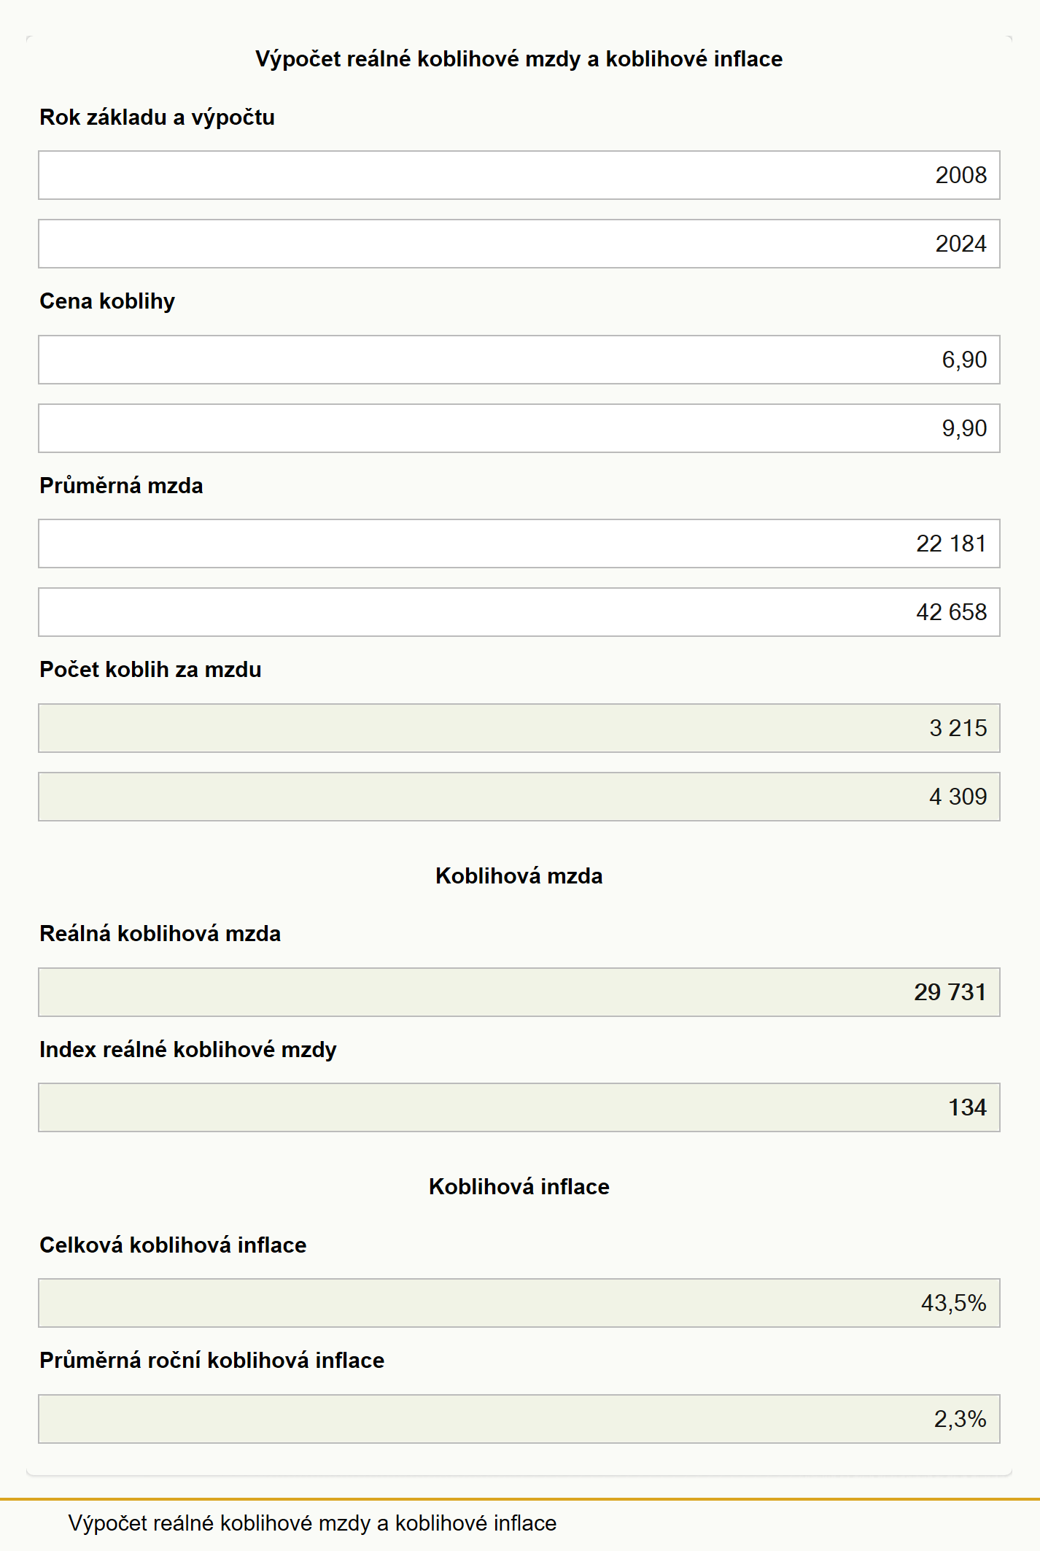Click the 'Koblihová inflace' section heading
This screenshot has width=1040, height=1551.
[x=519, y=1187]
